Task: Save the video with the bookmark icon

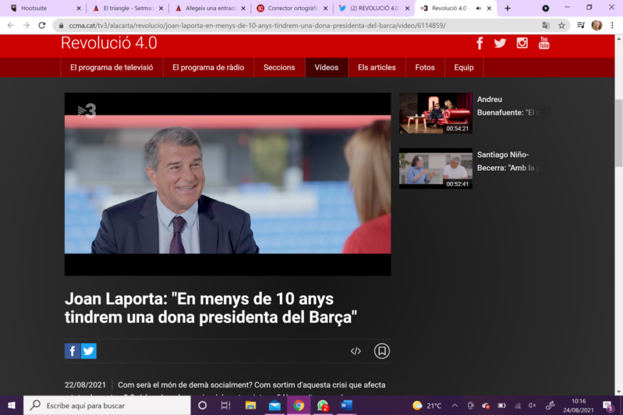Action: point(381,351)
